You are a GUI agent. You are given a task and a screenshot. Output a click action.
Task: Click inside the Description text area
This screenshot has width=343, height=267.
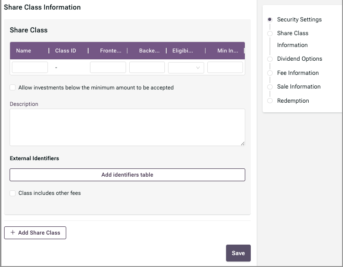pyautogui.click(x=127, y=127)
